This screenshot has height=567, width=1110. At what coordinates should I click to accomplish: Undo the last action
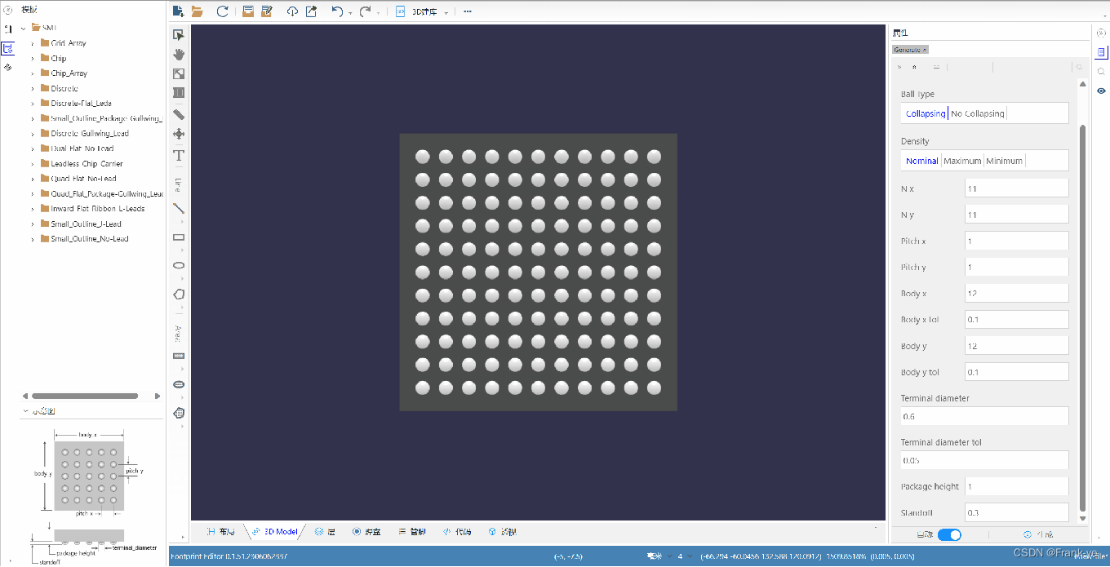pyautogui.click(x=337, y=11)
